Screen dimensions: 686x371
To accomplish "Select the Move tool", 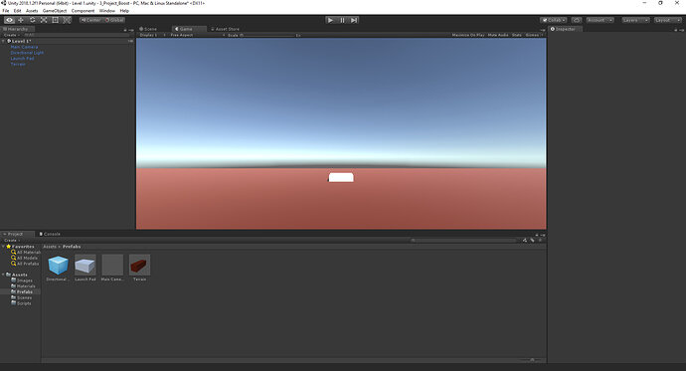I will pos(21,20).
